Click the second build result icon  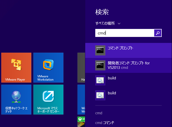coord(100,95)
